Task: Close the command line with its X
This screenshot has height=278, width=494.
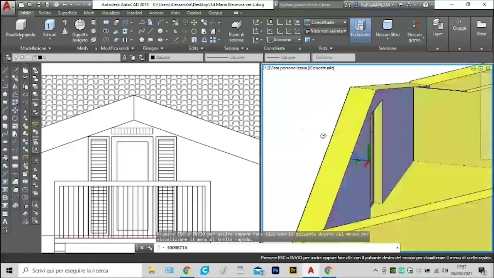Action: [x=142, y=247]
